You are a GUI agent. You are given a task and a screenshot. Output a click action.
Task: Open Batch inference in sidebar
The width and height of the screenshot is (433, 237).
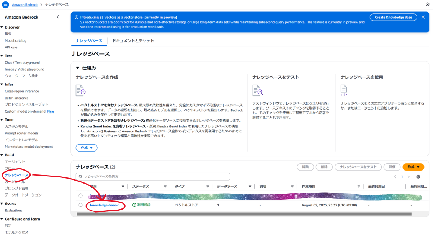click(x=16, y=98)
